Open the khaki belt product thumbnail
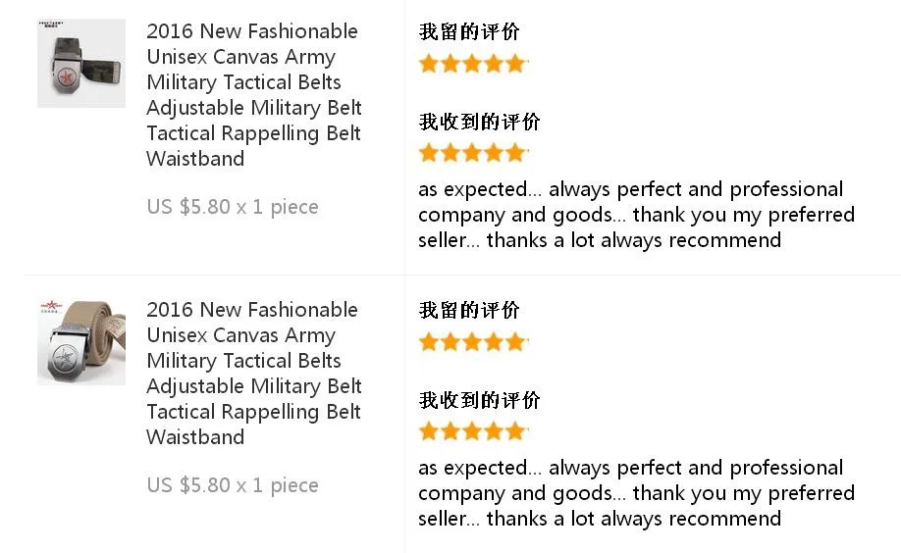 [80, 341]
